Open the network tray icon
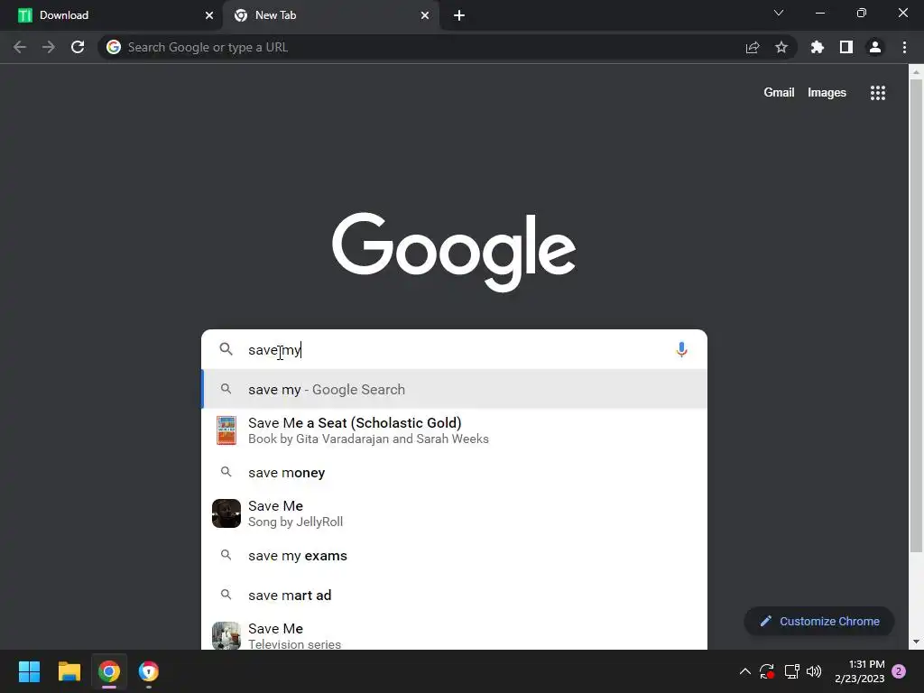 [791, 671]
